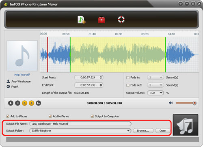Stop playback with the stop button
Viewport: 203px width, 147px height.
(x=17, y=103)
